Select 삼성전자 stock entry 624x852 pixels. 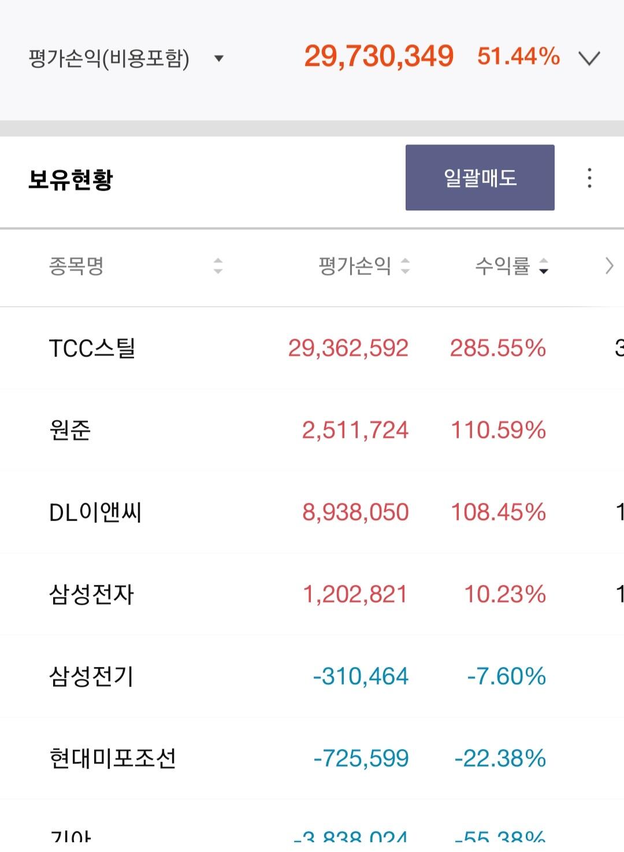coord(91,595)
